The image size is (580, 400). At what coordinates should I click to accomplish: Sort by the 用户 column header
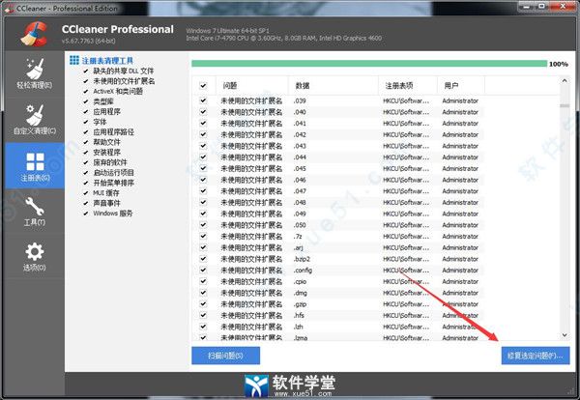(x=461, y=86)
